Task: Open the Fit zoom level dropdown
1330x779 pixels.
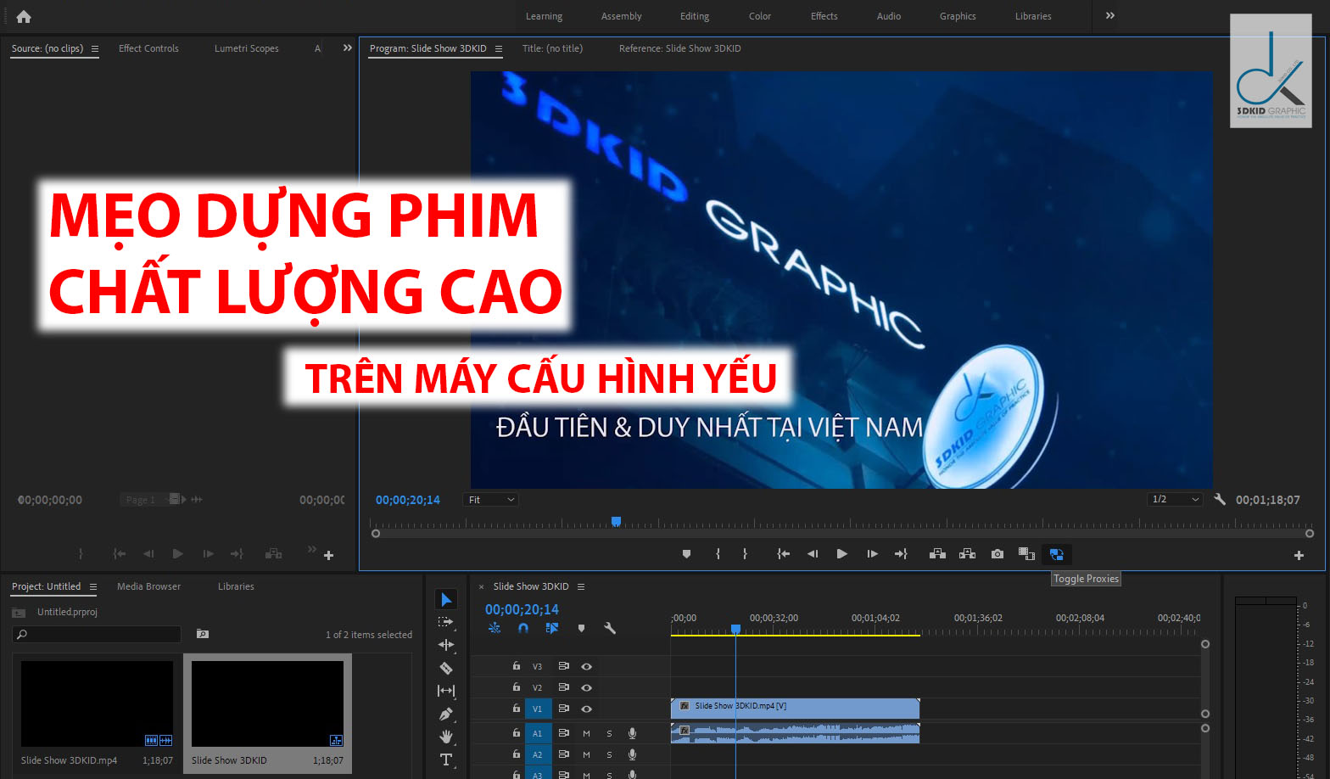Action: click(x=491, y=500)
